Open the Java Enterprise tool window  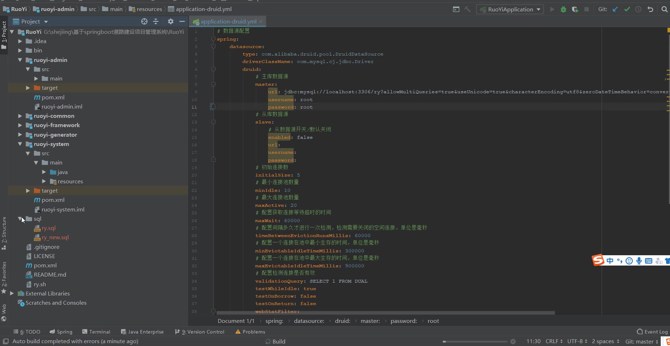(142, 332)
